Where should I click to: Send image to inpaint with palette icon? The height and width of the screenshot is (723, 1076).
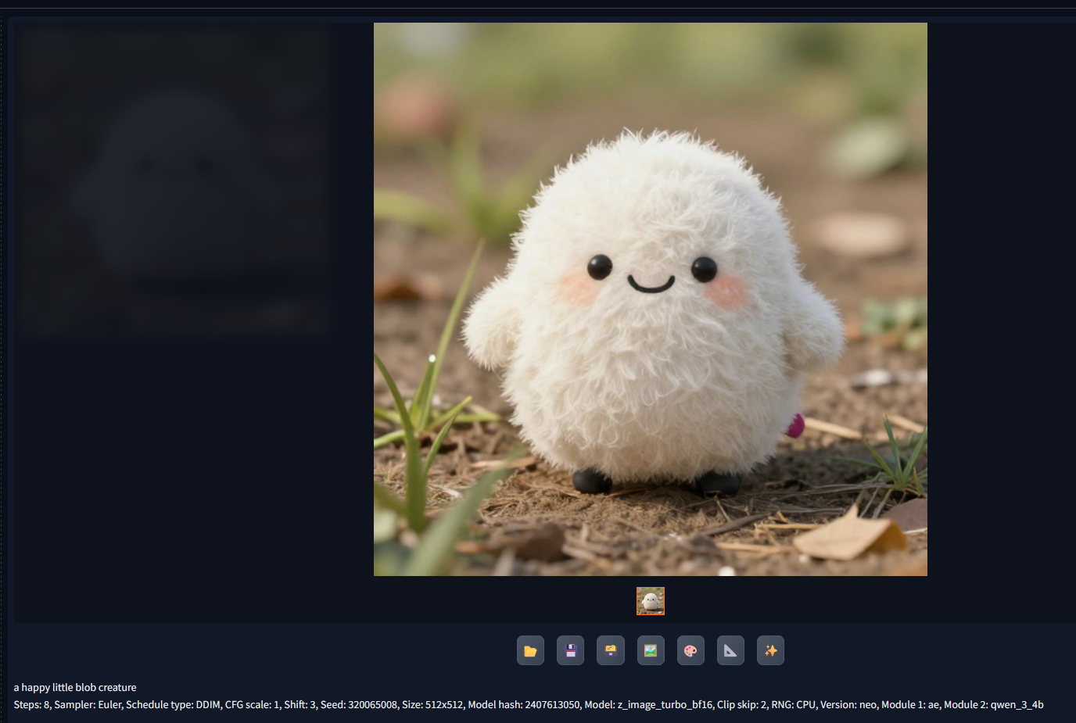690,650
